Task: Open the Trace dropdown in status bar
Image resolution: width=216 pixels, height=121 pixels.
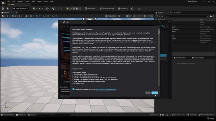Action: point(154,115)
